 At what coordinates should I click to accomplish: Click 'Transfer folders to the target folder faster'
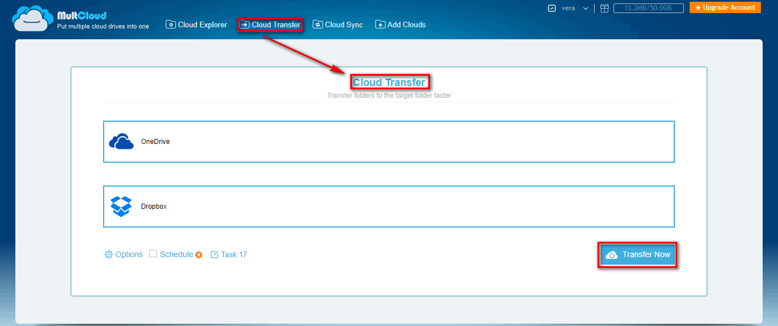pyautogui.click(x=389, y=96)
